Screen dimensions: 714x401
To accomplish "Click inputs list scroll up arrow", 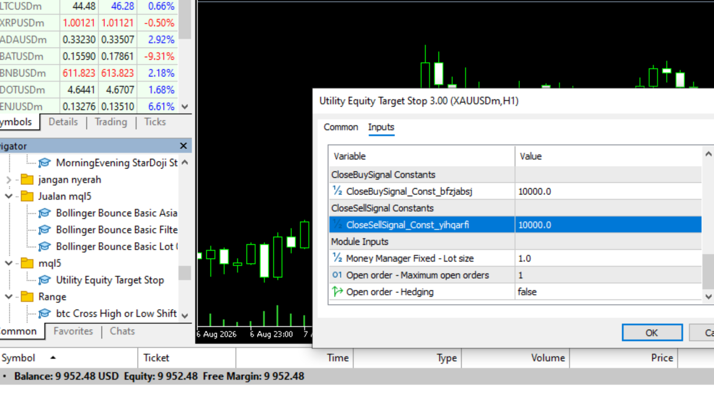I will coord(708,154).
